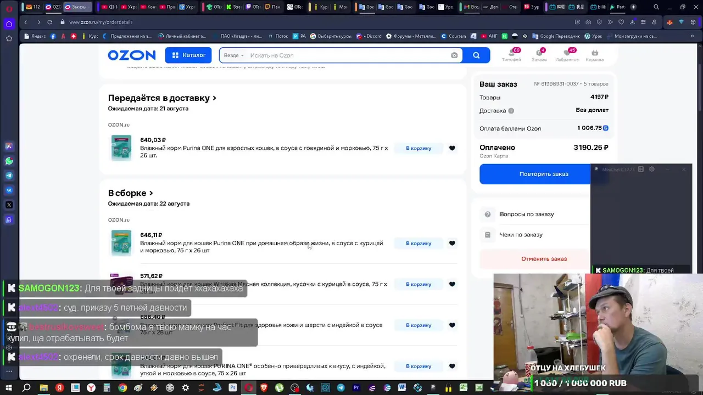Open the Везде search scope dropdown
The image size is (703, 395).
233,55
